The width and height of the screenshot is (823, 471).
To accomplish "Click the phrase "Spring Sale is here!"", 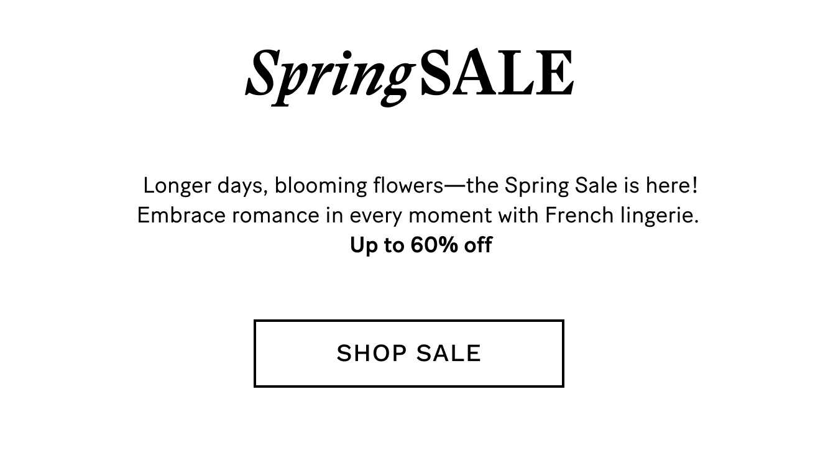I will (x=601, y=185).
